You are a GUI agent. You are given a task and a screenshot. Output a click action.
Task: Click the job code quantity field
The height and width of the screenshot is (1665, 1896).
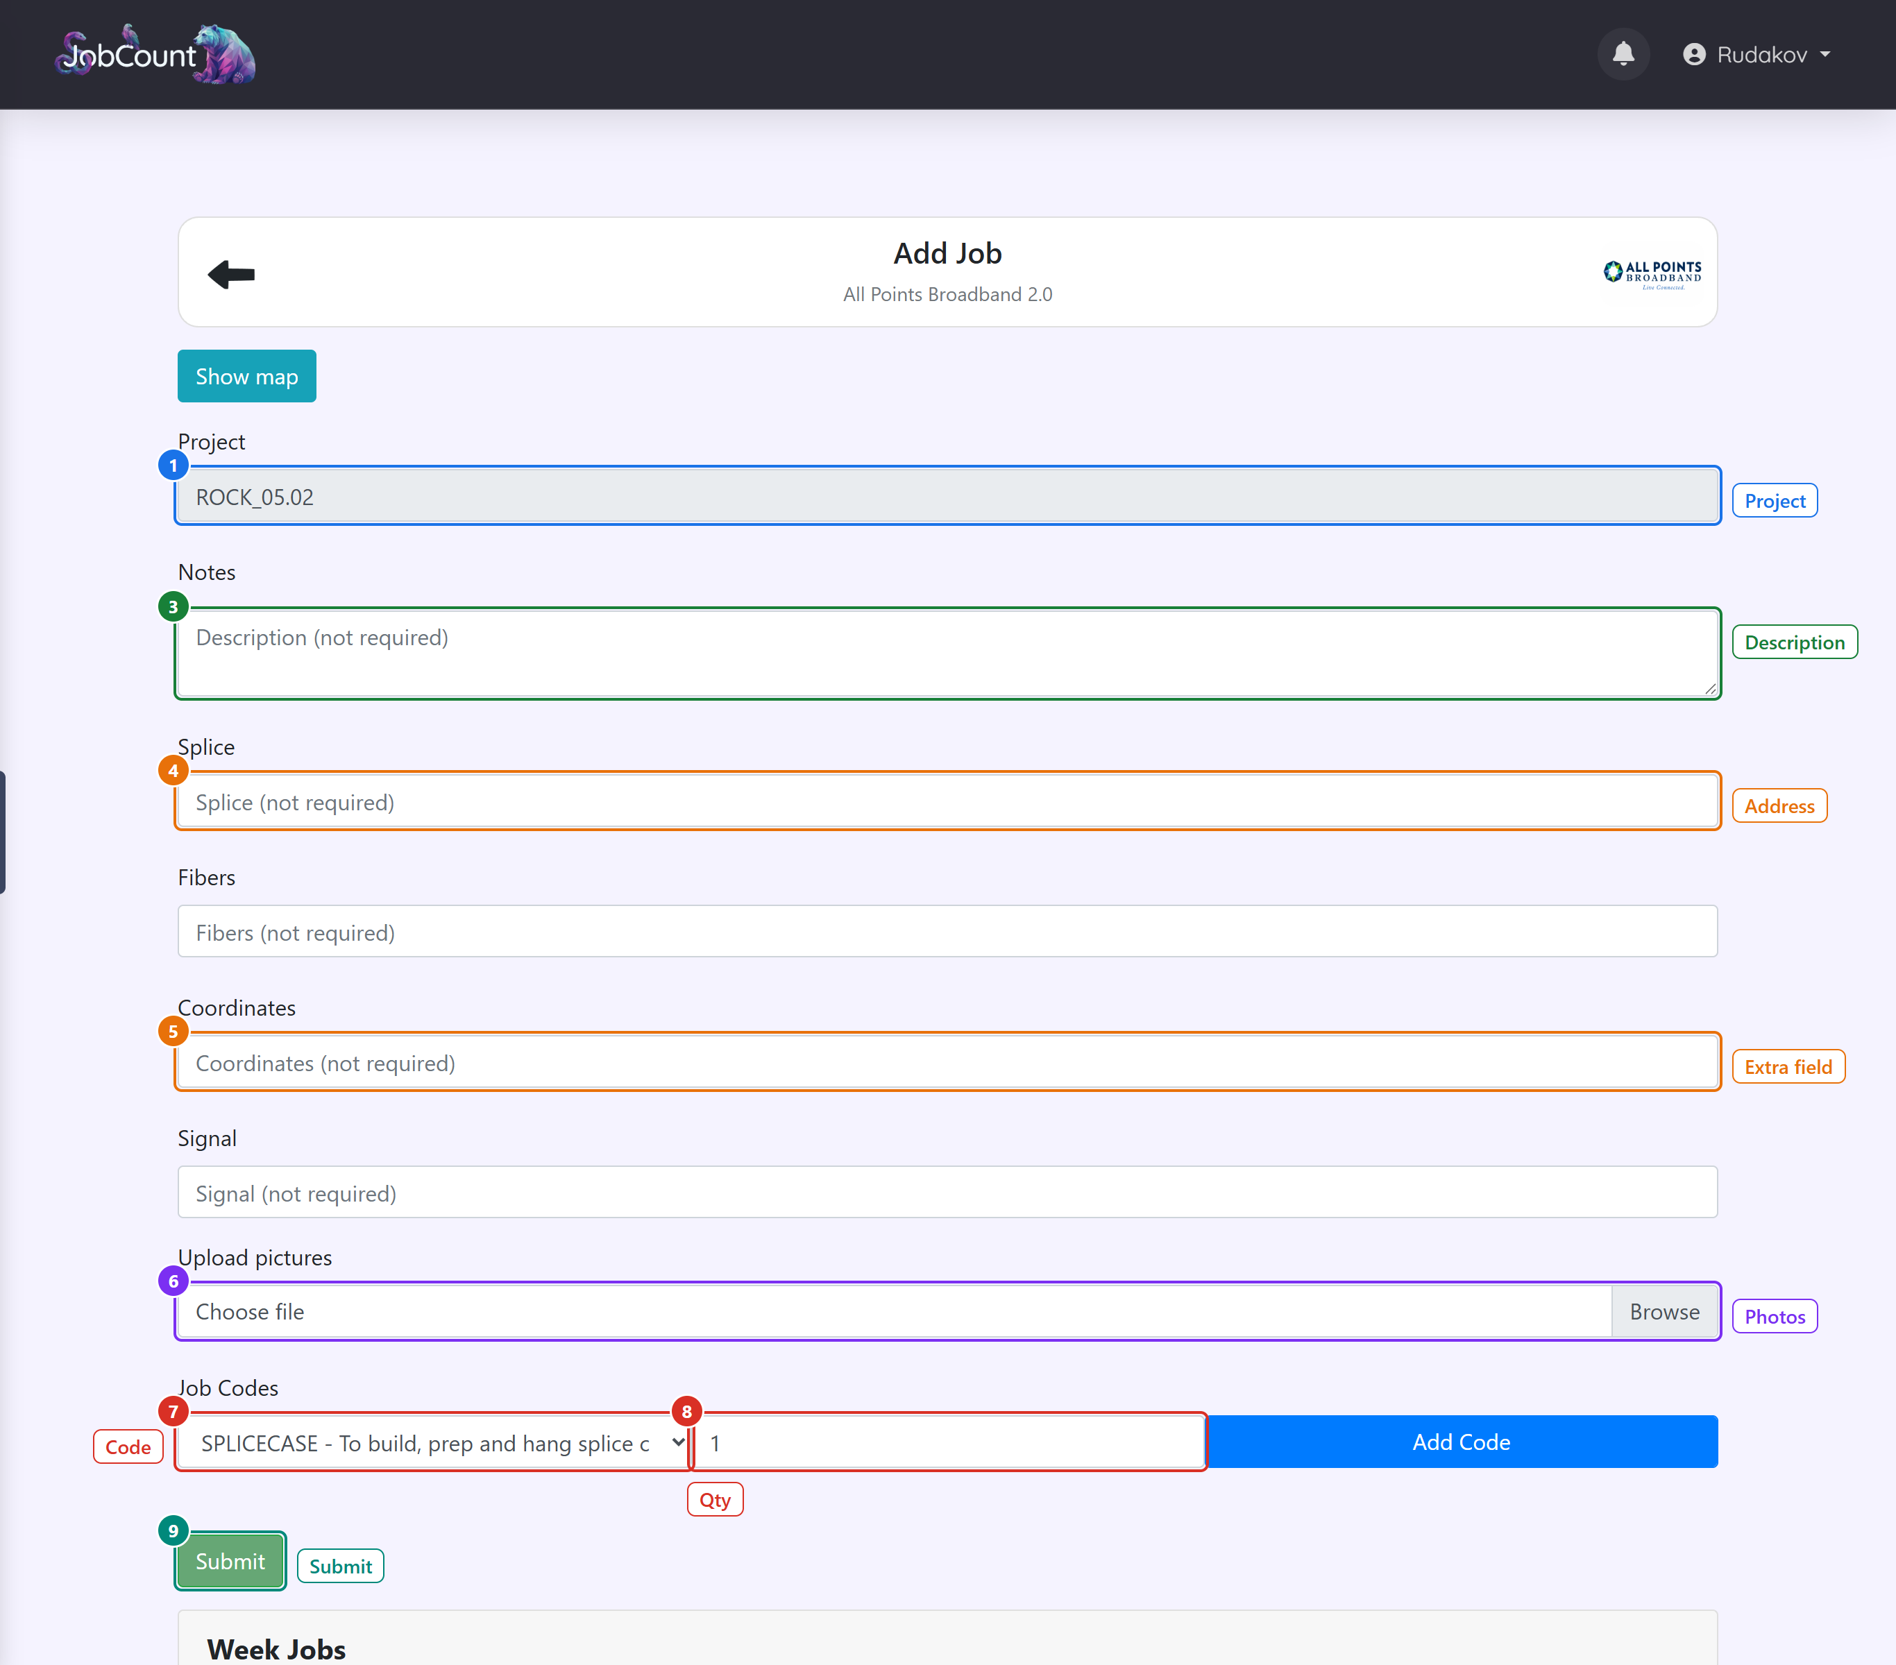[x=948, y=1442]
